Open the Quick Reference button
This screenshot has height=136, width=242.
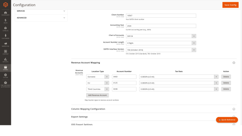[x=227, y=120]
